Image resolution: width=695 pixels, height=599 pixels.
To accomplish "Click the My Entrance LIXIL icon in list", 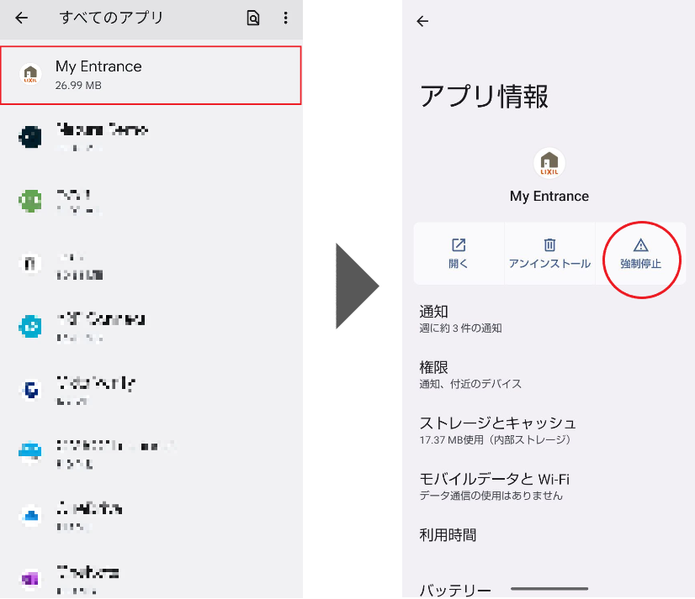I will point(30,75).
